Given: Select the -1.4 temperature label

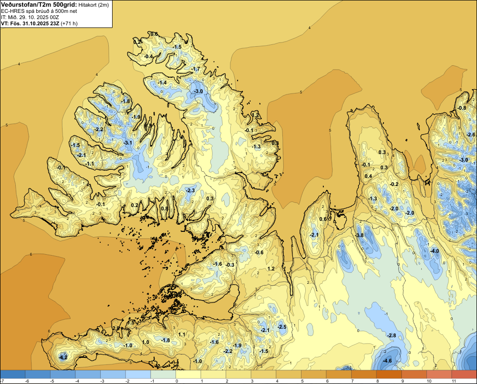Looking at the screenshot, I should click(x=162, y=83).
